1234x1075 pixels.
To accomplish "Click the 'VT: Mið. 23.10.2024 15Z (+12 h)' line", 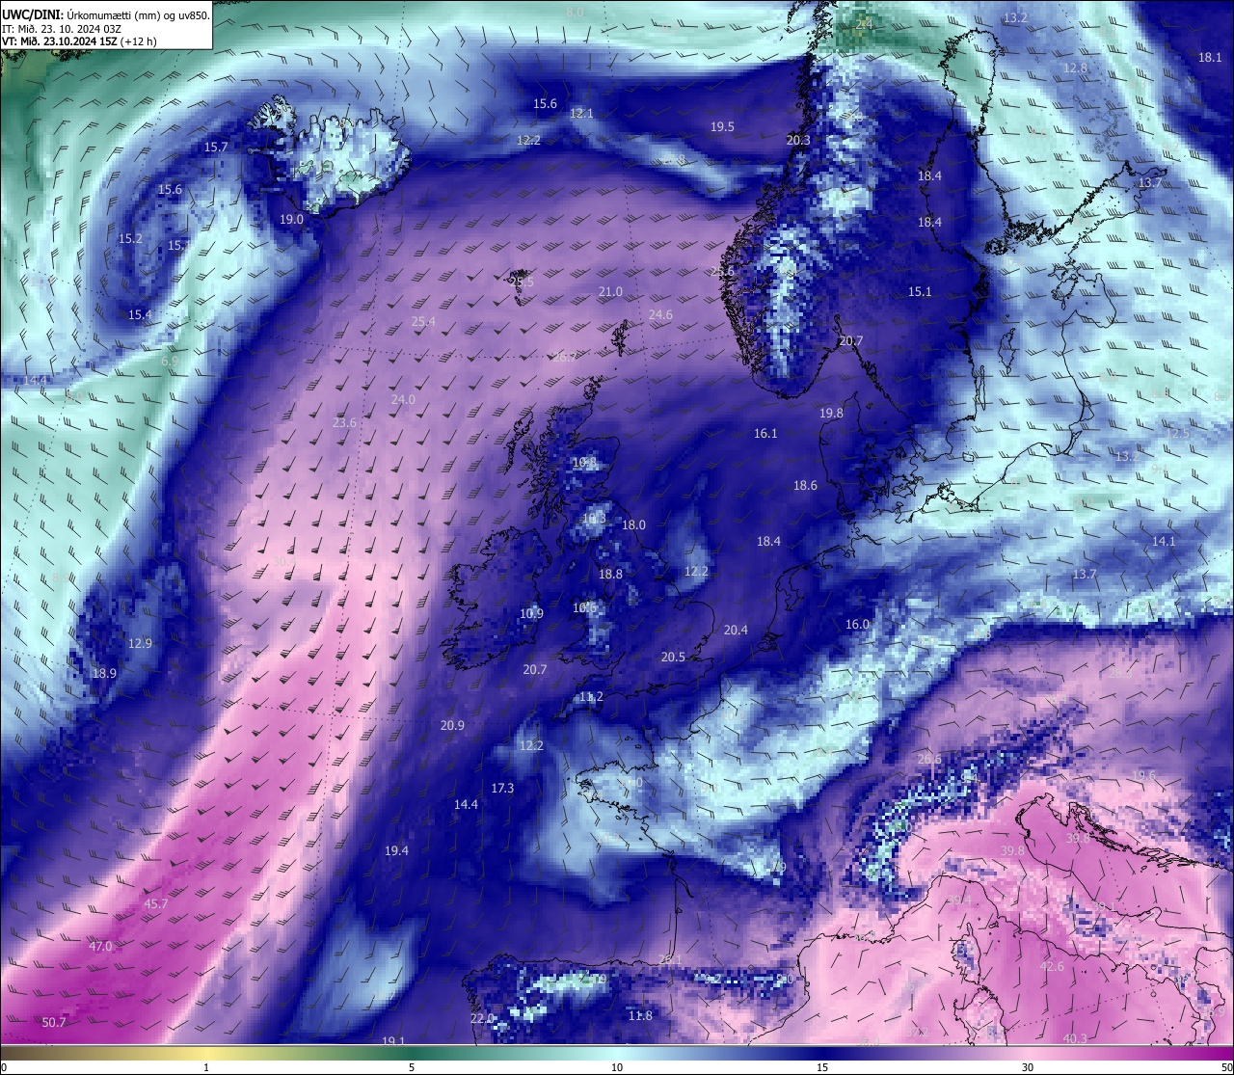I will [79, 41].
